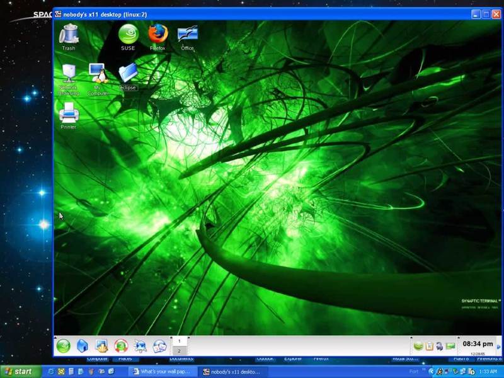The image size is (504, 378).
Task: Switch to "What's your wall pap..." taskbar item
Action: pos(161,372)
